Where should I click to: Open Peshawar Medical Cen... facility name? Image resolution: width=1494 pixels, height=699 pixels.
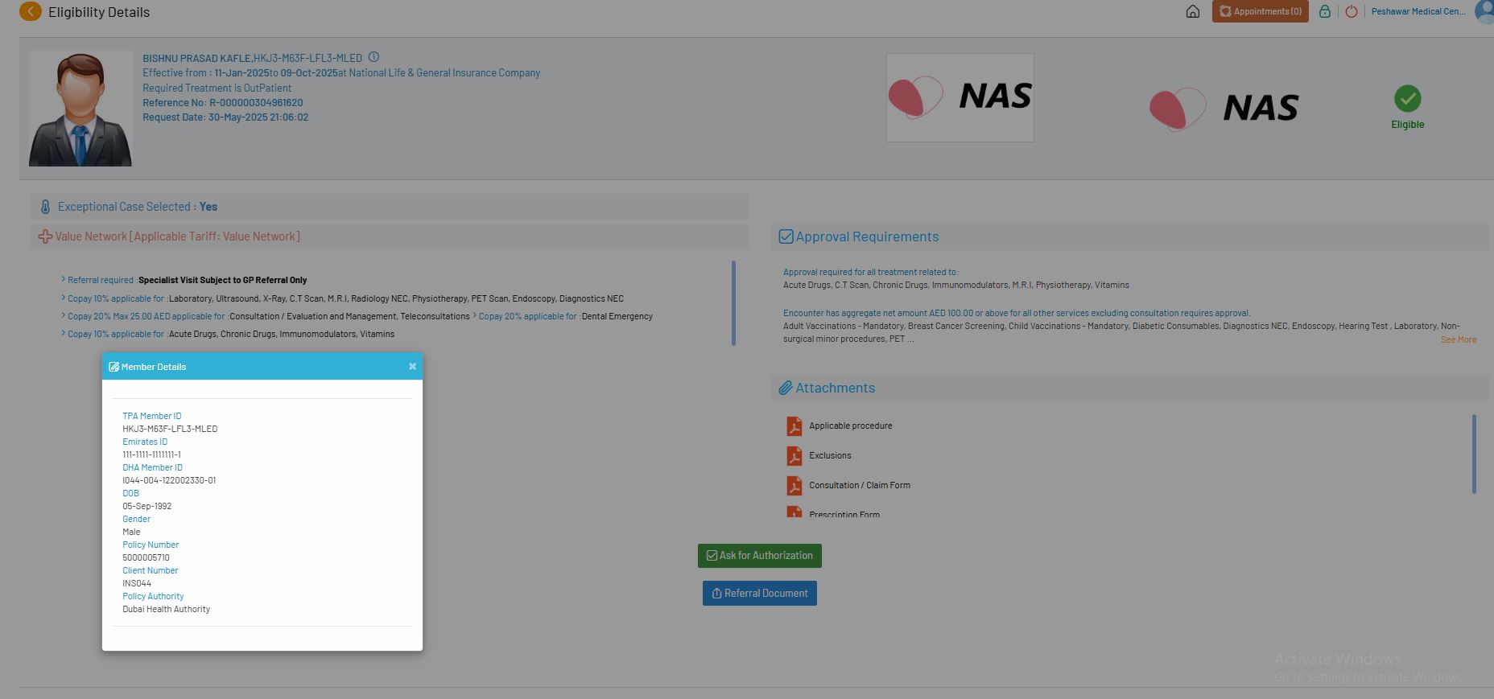click(1418, 11)
